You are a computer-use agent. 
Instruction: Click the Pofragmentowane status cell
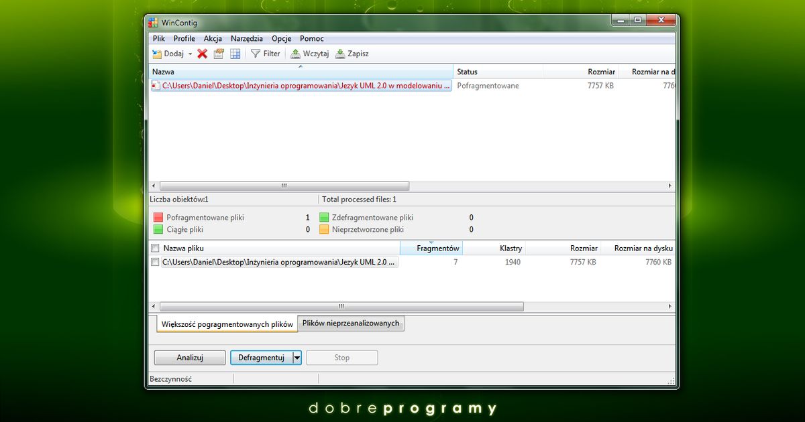click(x=488, y=86)
